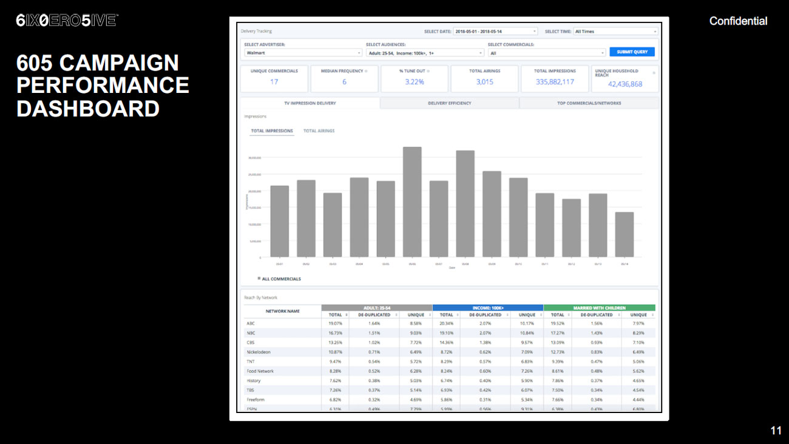
Task: Click the tallest bar in impressions chart
Action: (412, 202)
